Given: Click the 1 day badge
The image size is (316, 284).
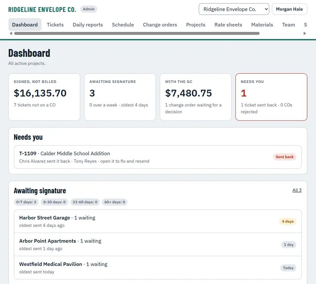Looking at the screenshot, I should click(x=289, y=245).
